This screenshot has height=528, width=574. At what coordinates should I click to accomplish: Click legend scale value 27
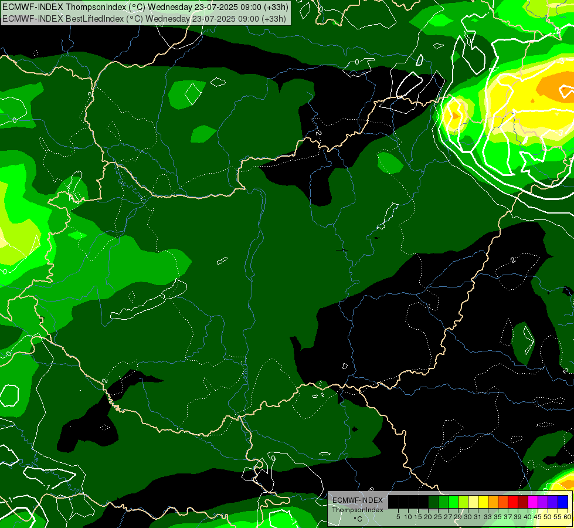[x=448, y=517]
